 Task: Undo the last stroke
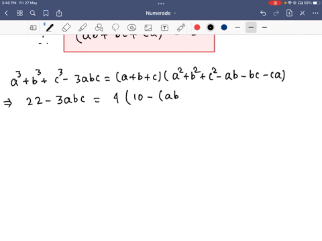pos(263,13)
